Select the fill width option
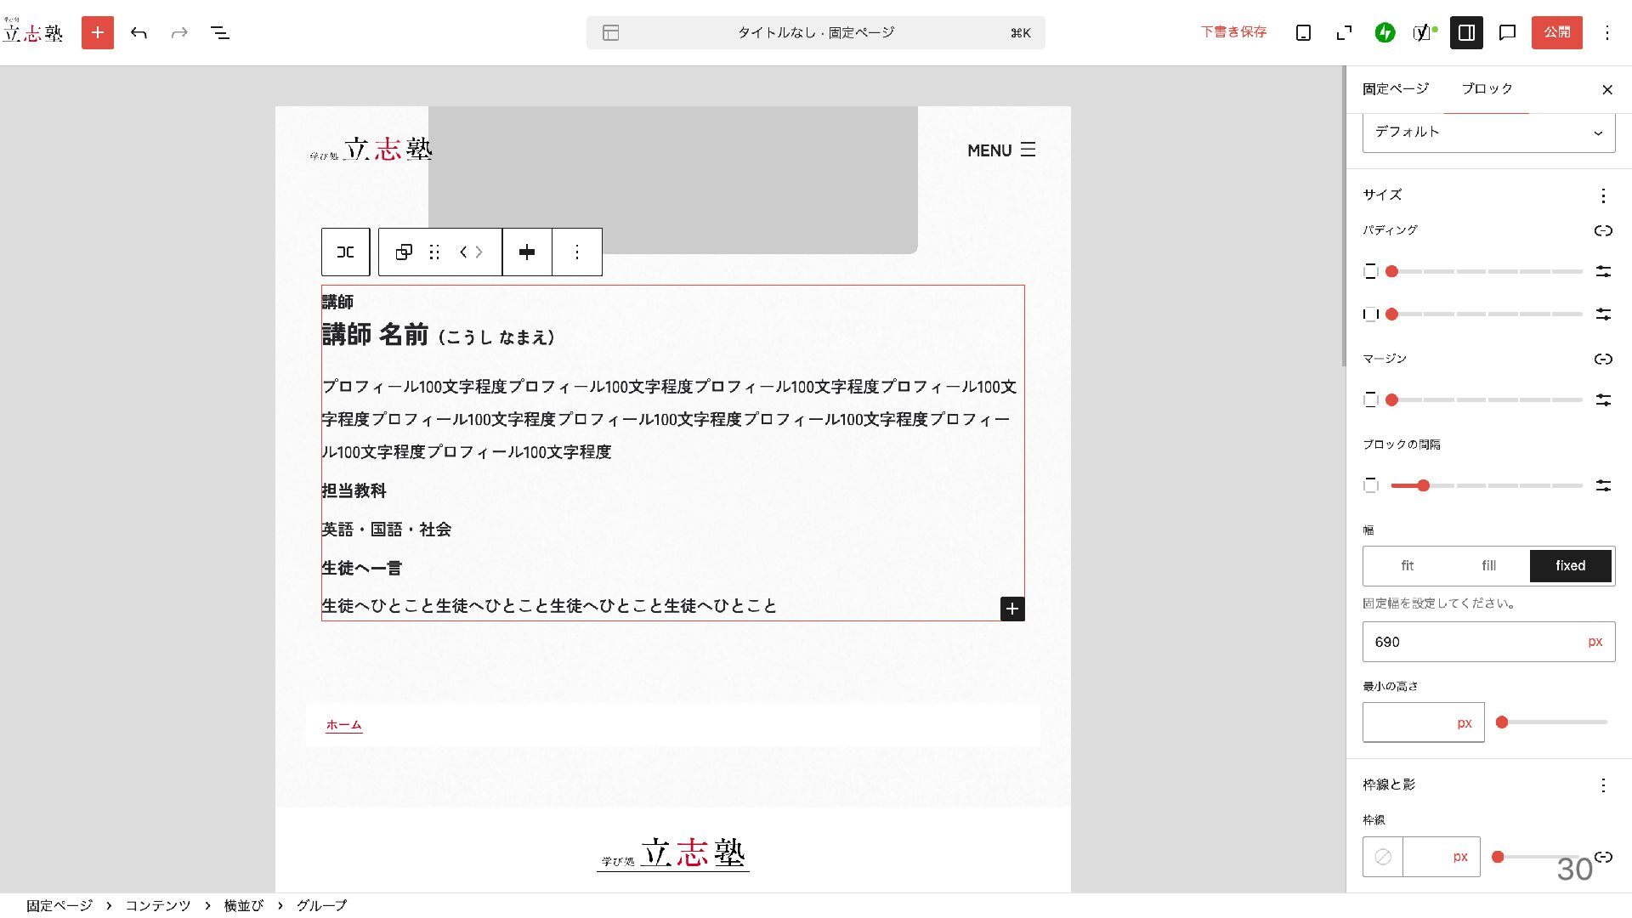1632x918 pixels. click(x=1488, y=566)
